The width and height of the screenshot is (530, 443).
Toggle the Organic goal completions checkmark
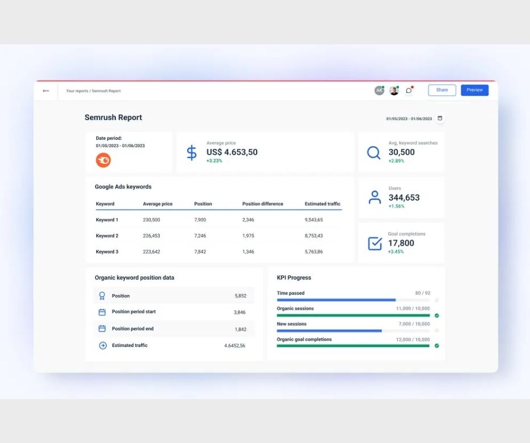(x=438, y=345)
